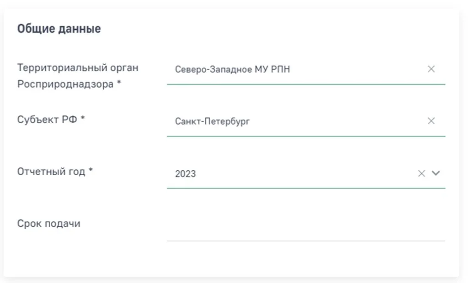Expand the Отчетный год dropdown chevron

[x=436, y=173]
